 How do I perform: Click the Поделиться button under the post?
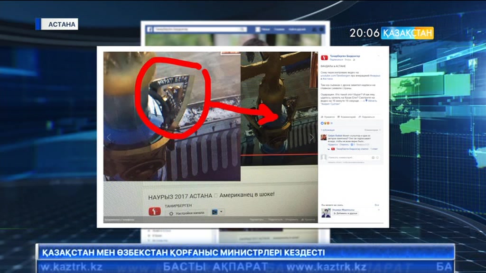tap(366, 117)
